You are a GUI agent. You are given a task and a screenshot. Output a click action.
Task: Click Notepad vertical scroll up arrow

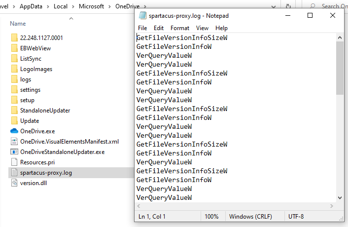[x=340, y=38]
